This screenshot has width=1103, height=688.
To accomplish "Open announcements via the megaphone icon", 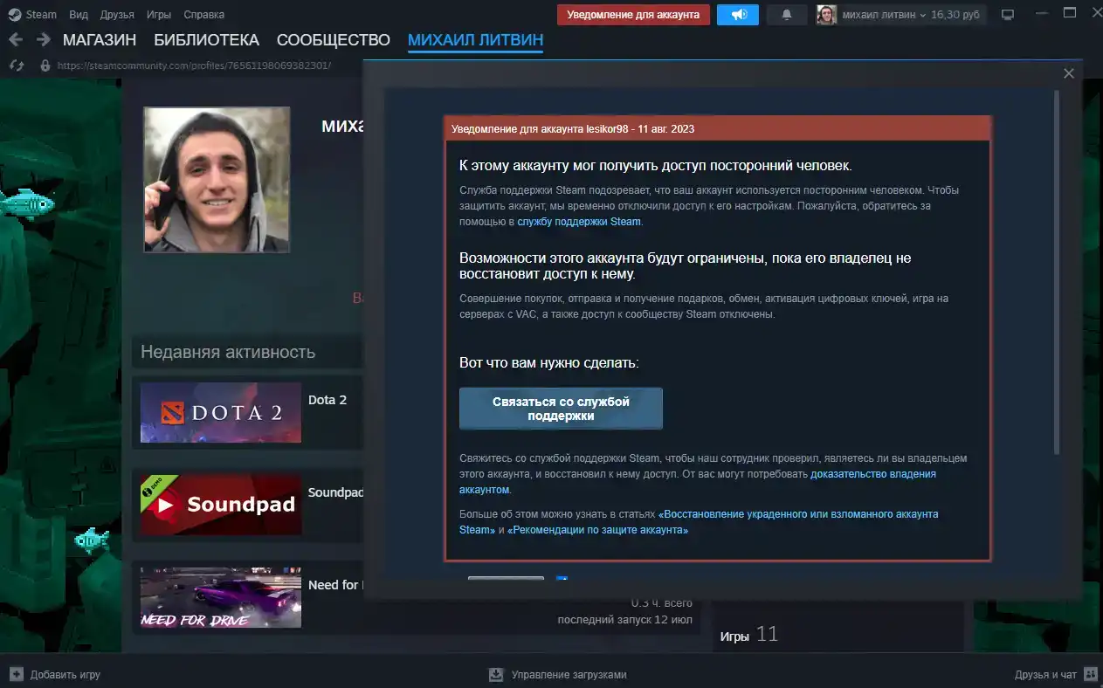I will click(738, 15).
